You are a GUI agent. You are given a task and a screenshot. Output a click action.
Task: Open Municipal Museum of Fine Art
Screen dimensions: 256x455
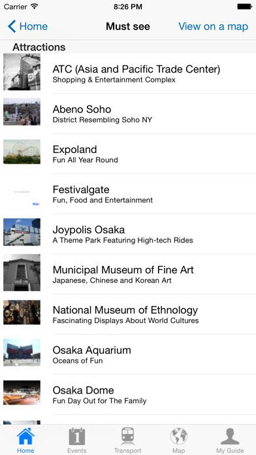[128, 274]
